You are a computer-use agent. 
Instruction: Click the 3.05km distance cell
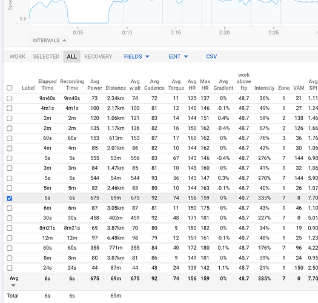116,208
